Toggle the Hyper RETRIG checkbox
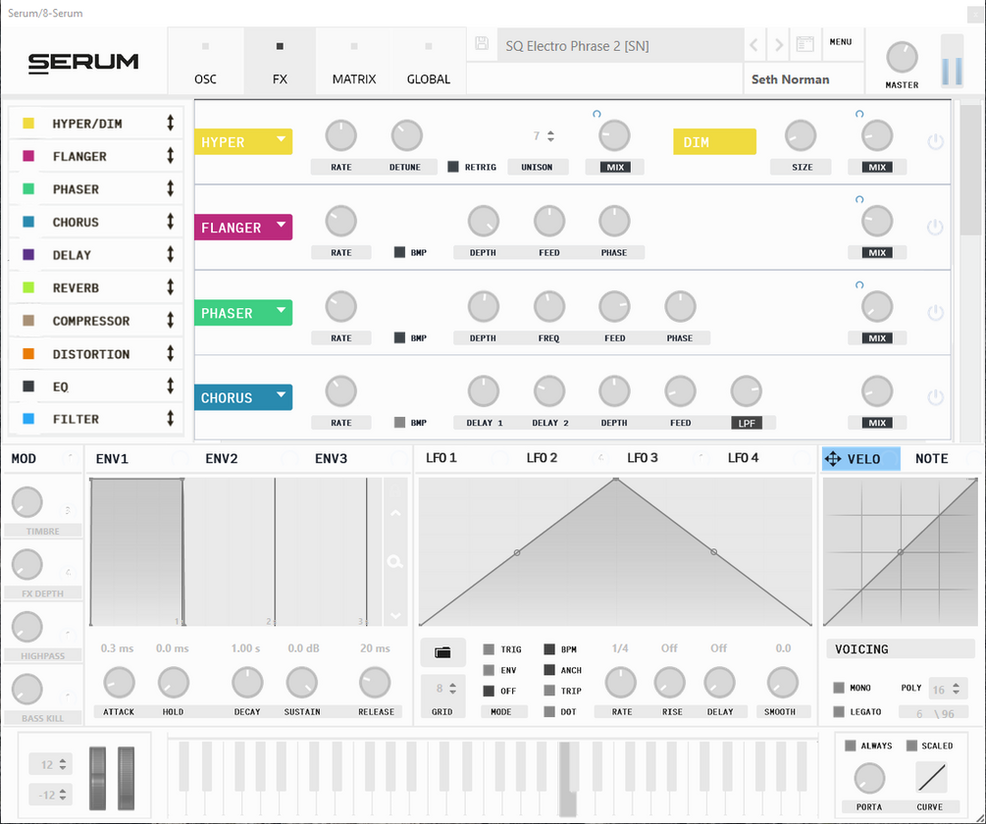The image size is (986, 824). (x=452, y=167)
